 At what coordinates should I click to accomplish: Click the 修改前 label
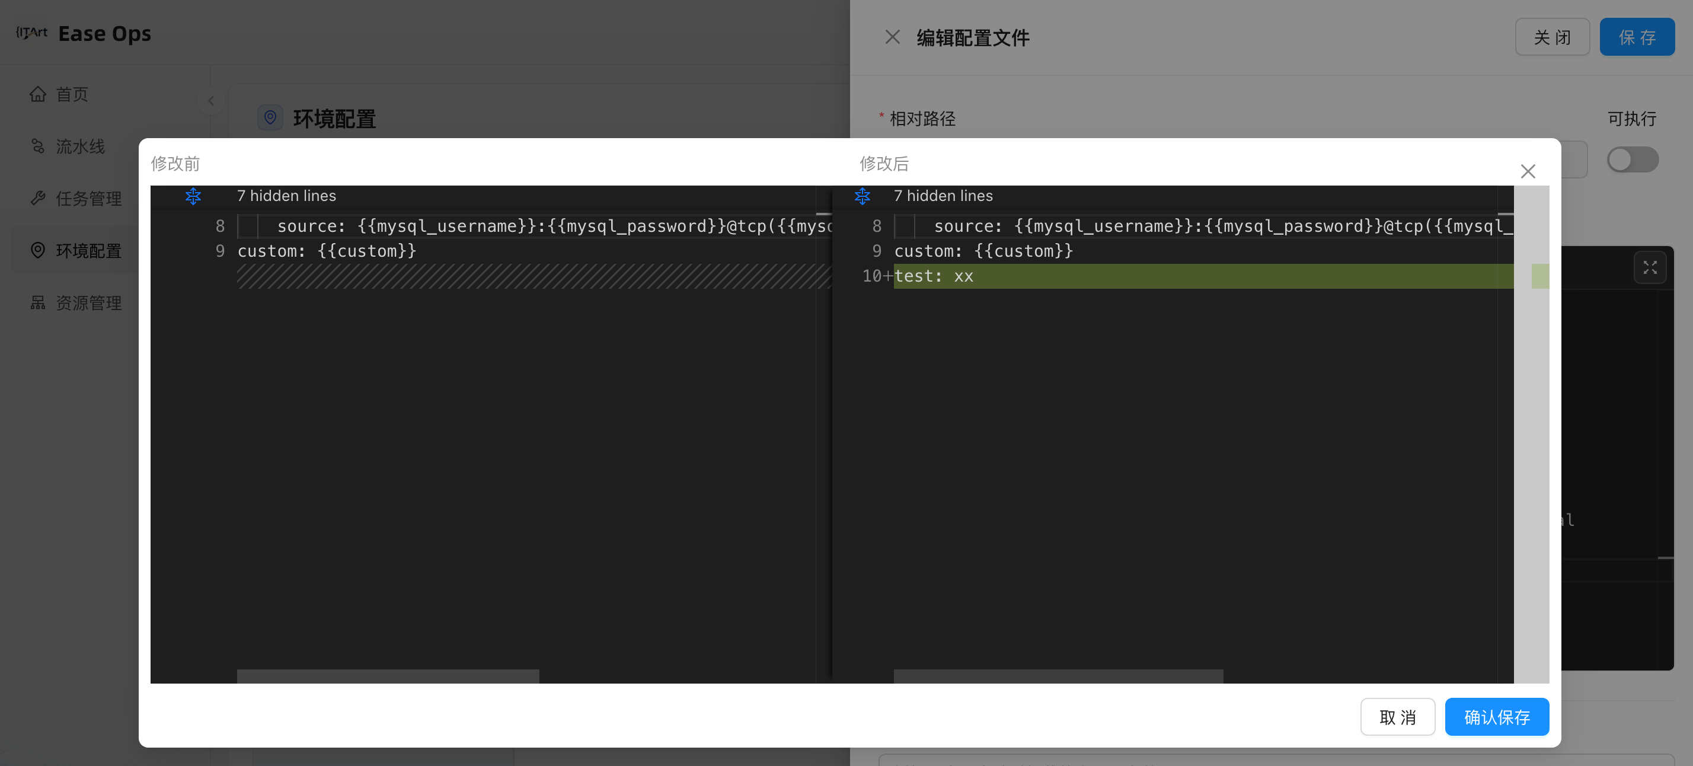(175, 164)
